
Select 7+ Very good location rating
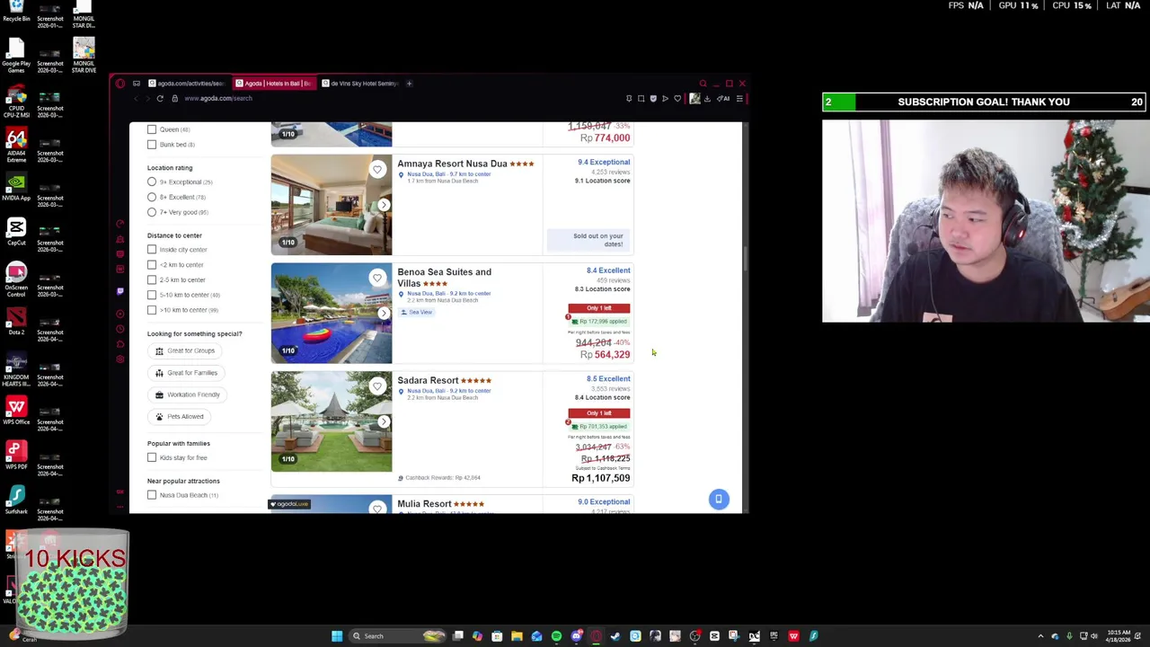tap(152, 212)
